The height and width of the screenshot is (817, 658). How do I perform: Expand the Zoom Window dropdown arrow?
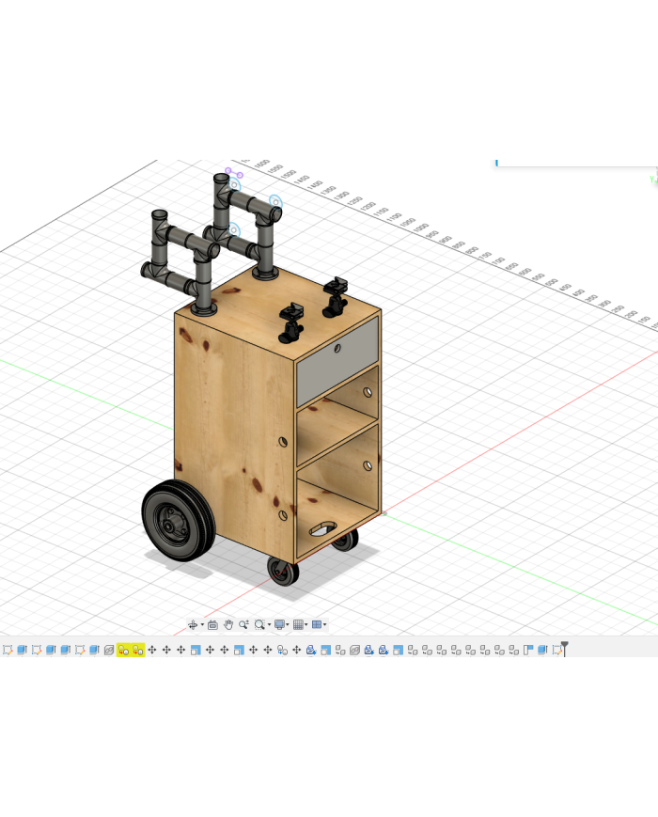point(269,625)
